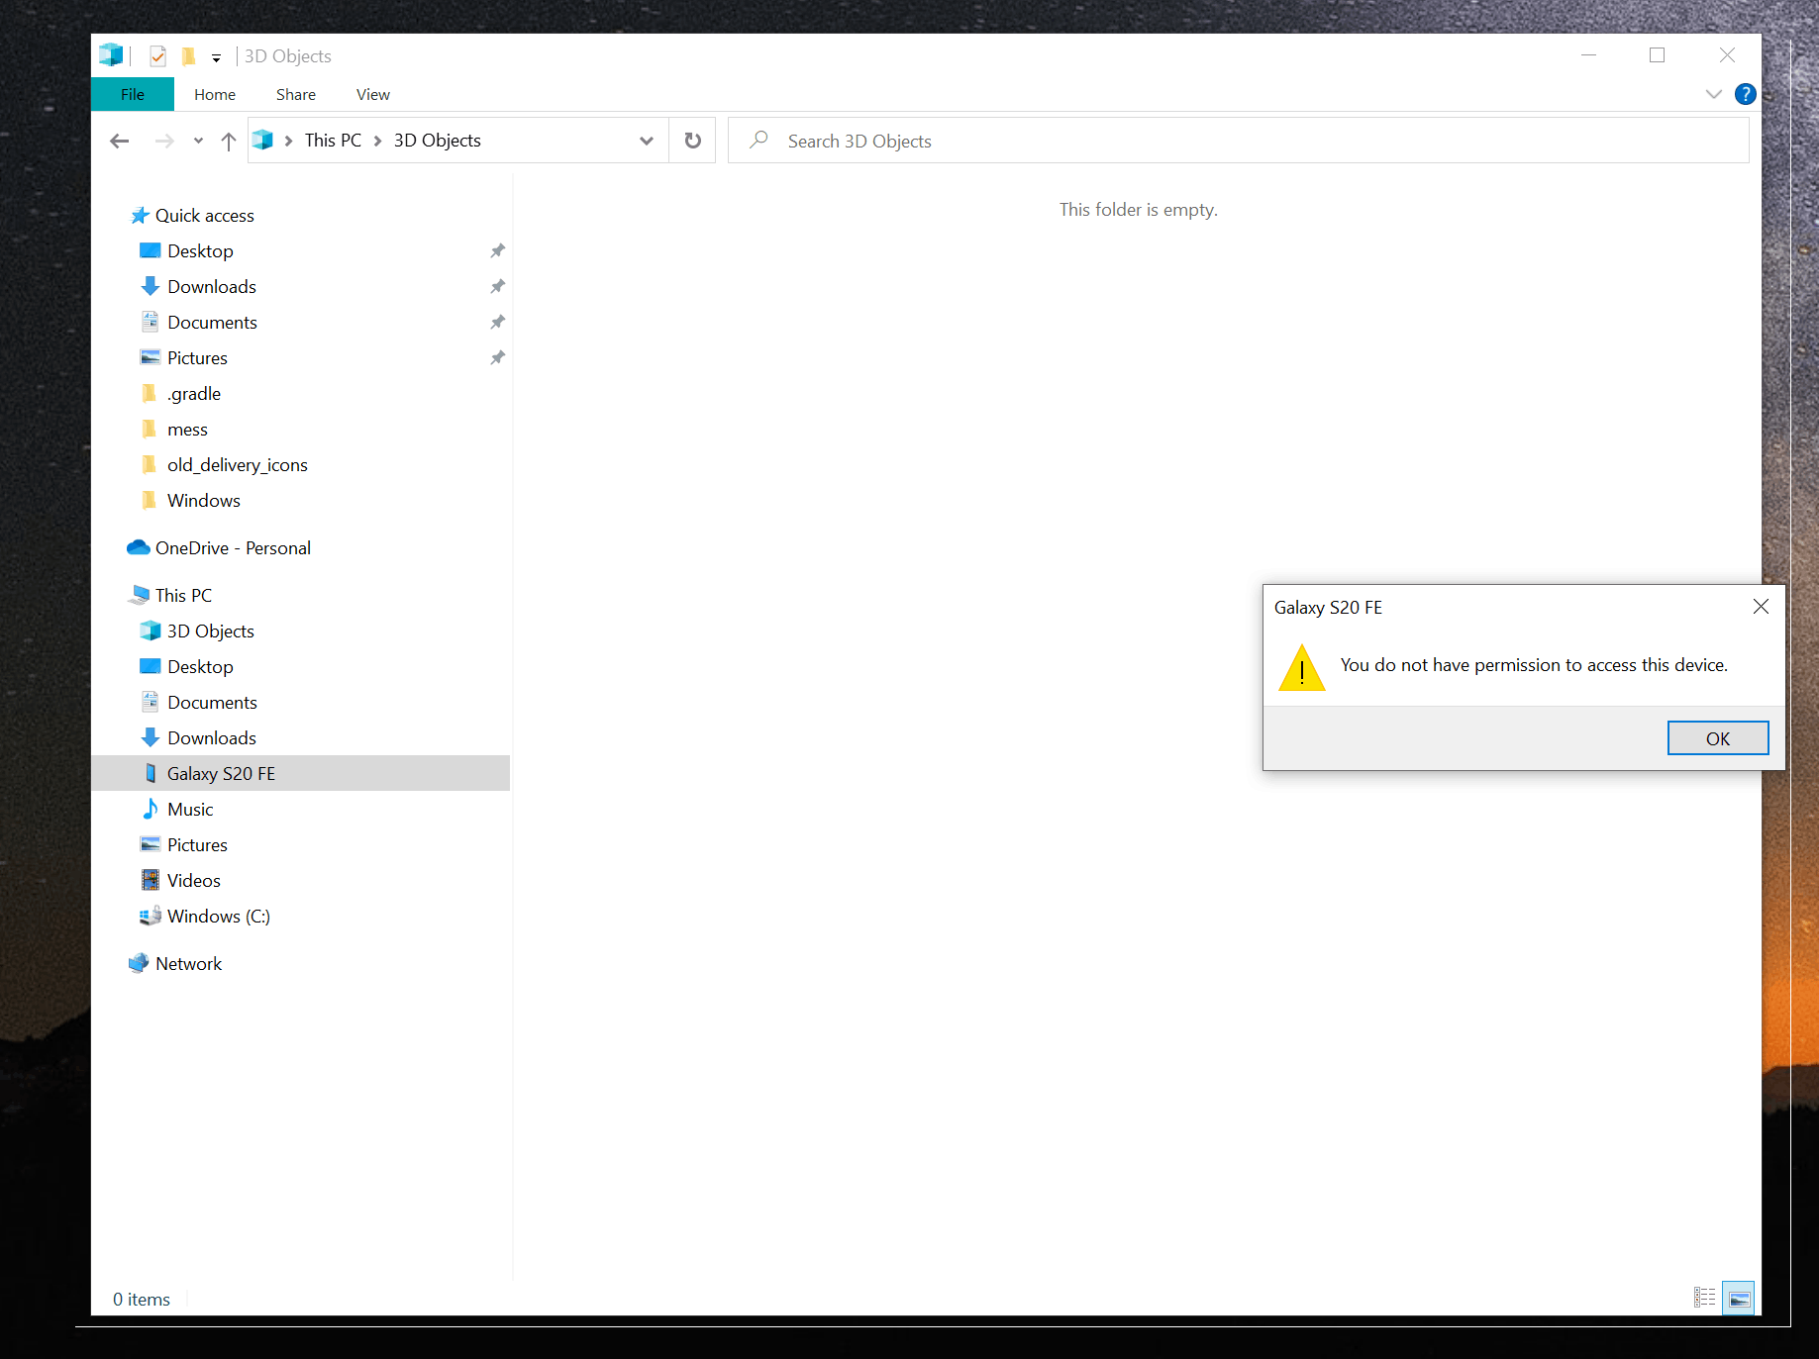This screenshot has width=1819, height=1359.
Task: Open the old_delivery_icons folder
Action: [237, 465]
